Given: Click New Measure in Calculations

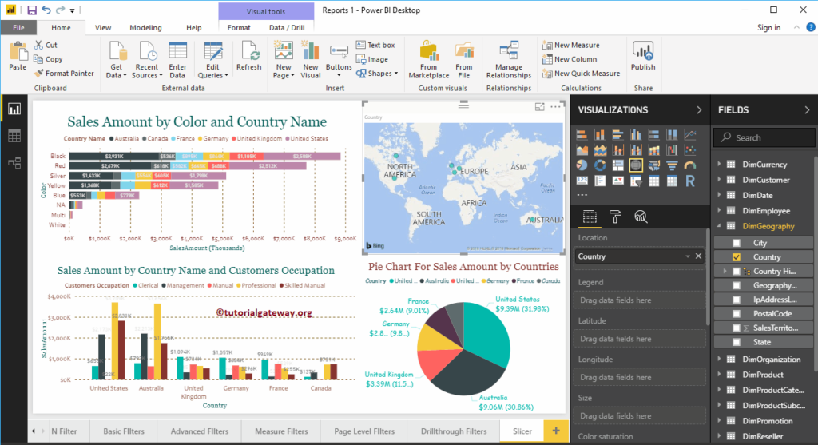Looking at the screenshot, I should [570, 45].
